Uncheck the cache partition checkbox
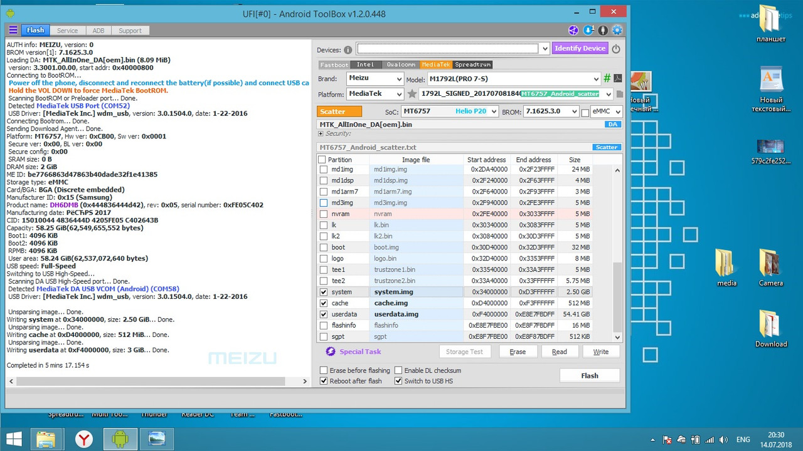Image resolution: width=803 pixels, height=451 pixels. [324, 303]
